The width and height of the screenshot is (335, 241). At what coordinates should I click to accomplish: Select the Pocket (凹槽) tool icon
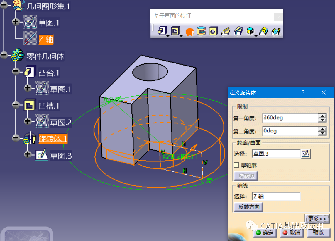(175, 31)
